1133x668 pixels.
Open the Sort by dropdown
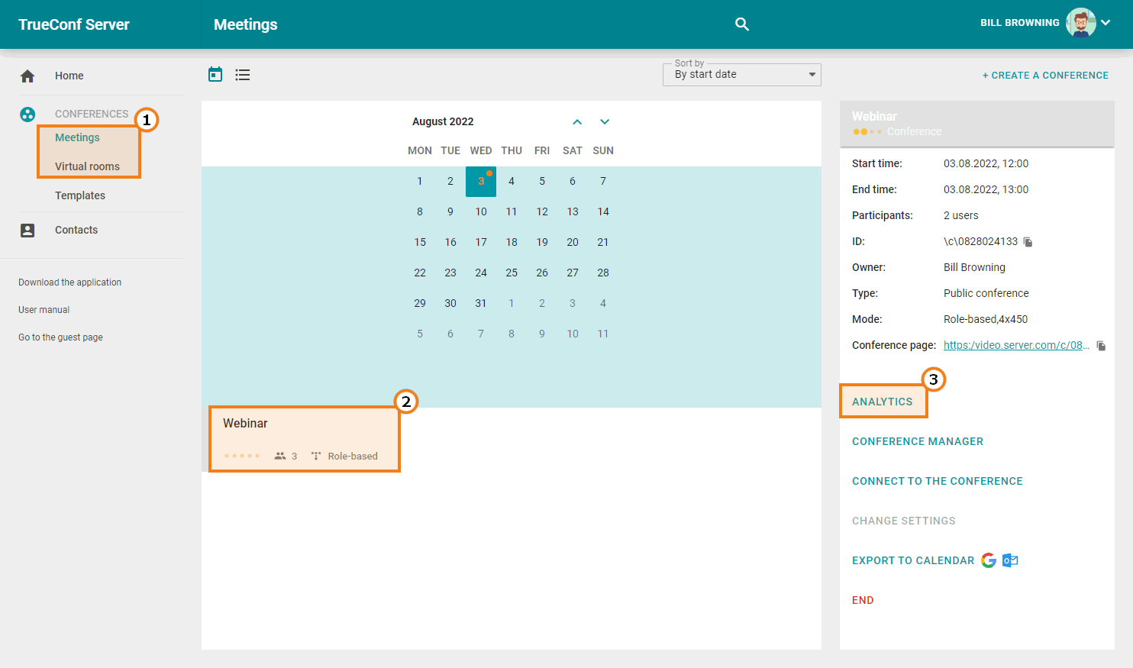pyautogui.click(x=742, y=75)
